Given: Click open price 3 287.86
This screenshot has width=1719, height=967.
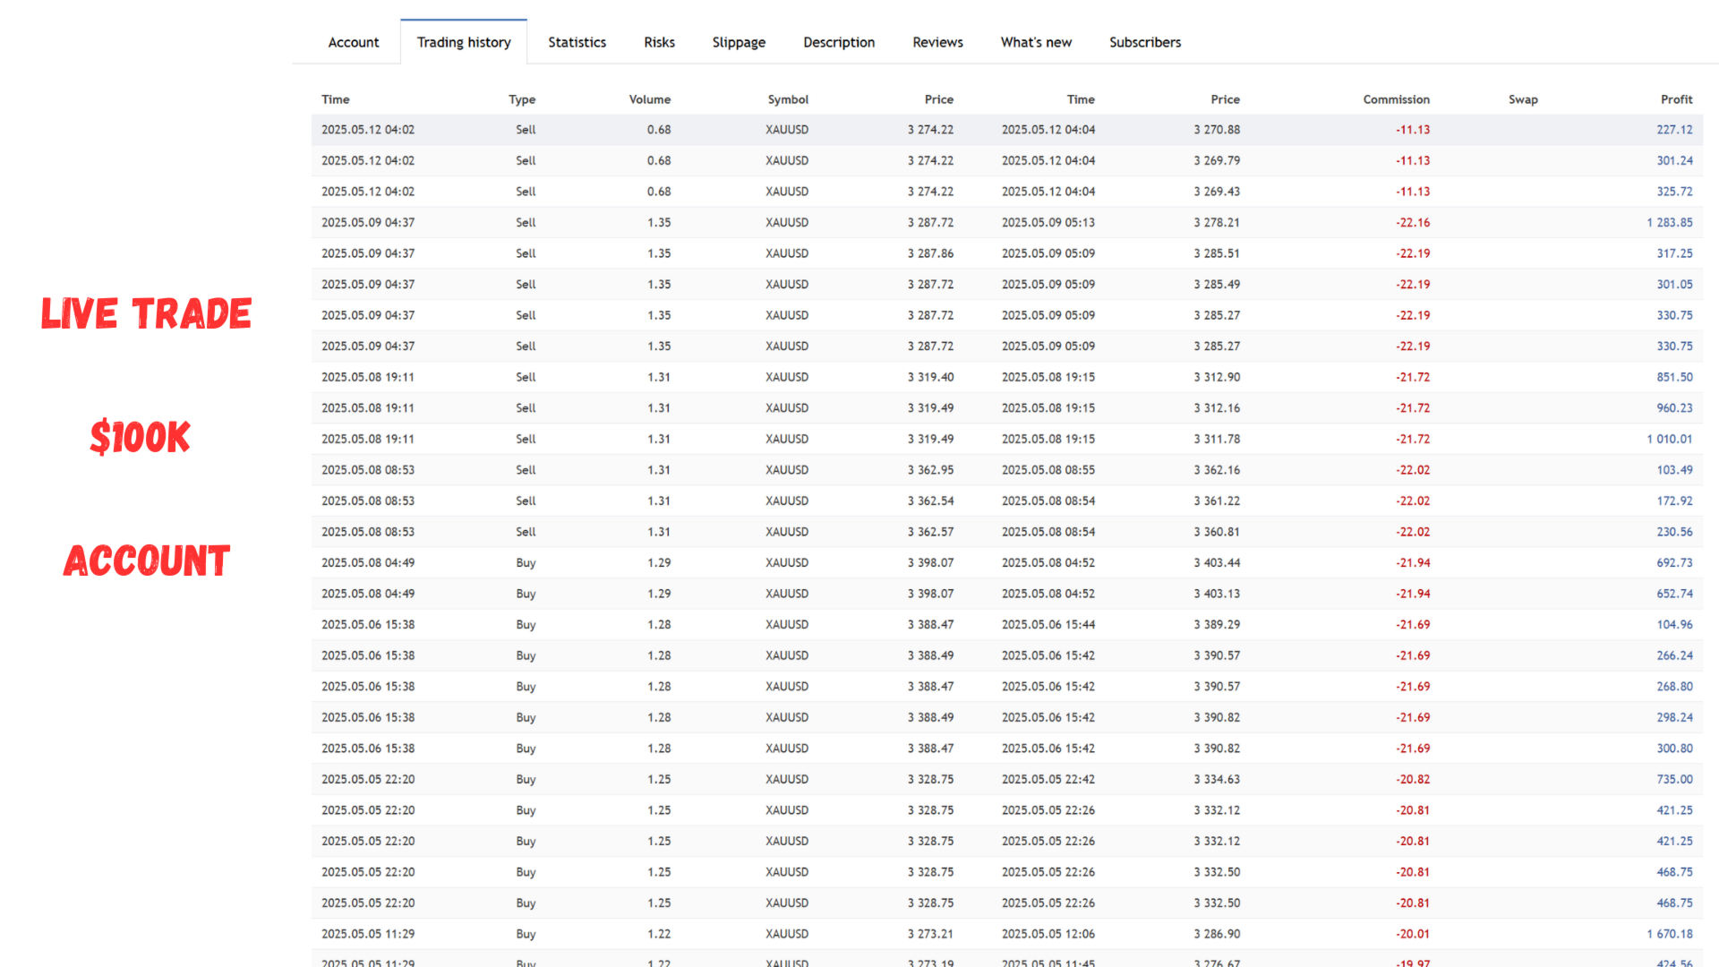Looking at the screenshot, I should 930,253.
